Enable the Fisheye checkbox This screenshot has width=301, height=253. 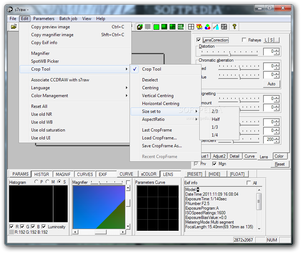(x=244, y=40)
